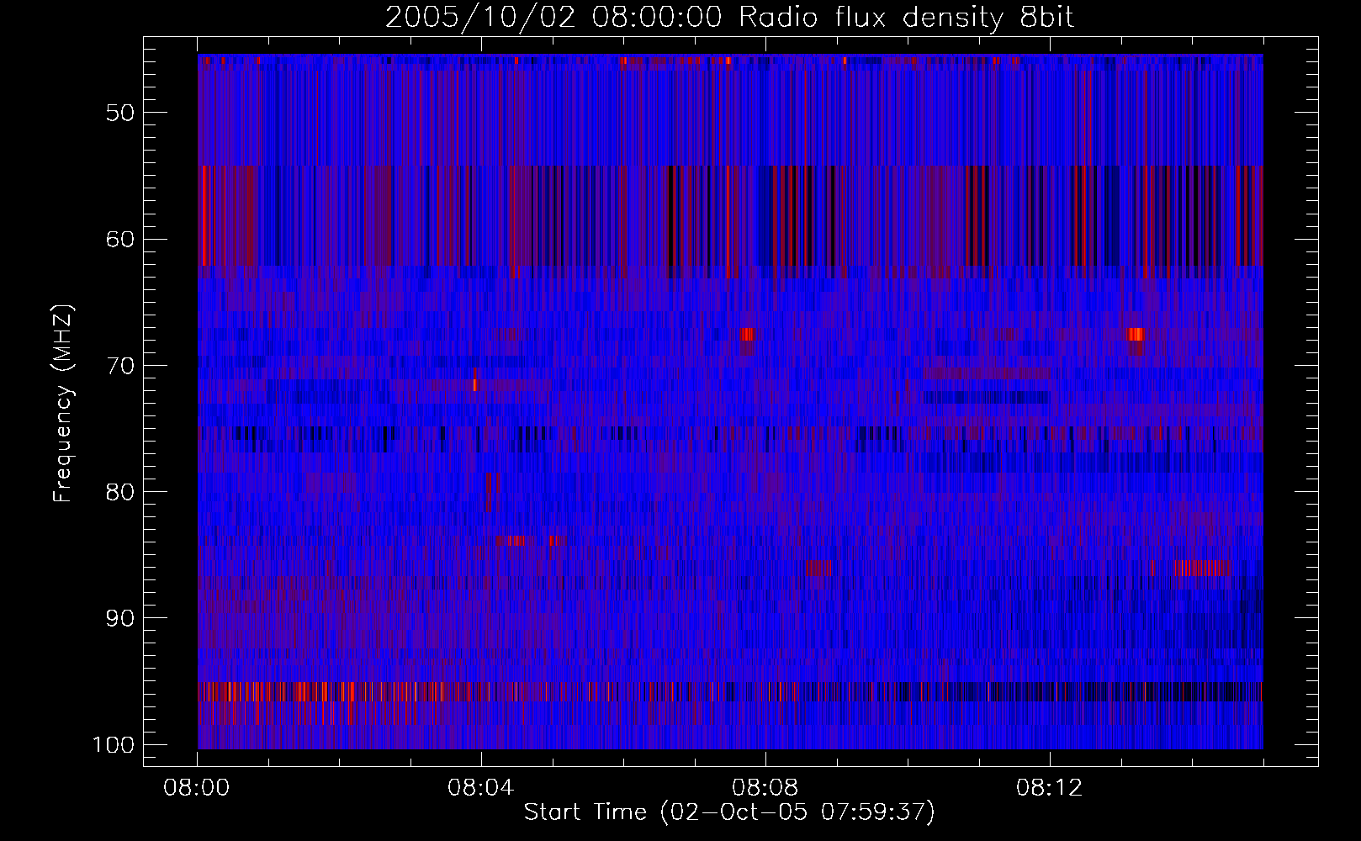The height and width of the screenshot is (841, 1361).
Task: Click the 'Frequency (MHZ)' y-axis label
Action: pos(63,403)
